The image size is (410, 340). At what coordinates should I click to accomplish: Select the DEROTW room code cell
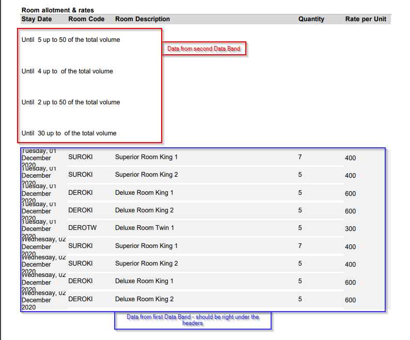[81, 228]
